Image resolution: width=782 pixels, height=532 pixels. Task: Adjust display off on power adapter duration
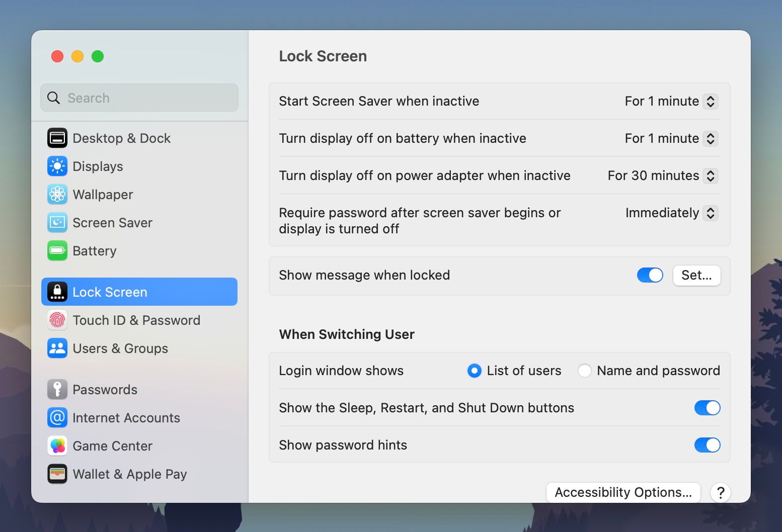click(710, 175)
